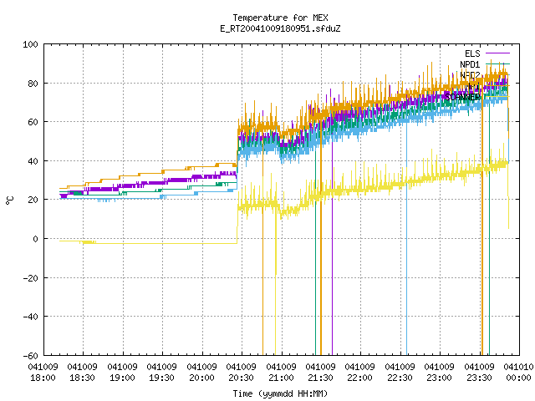This screenshot has width=535, height=401.
Task: Click the 041010 date label
Action: tap(518, 367)
